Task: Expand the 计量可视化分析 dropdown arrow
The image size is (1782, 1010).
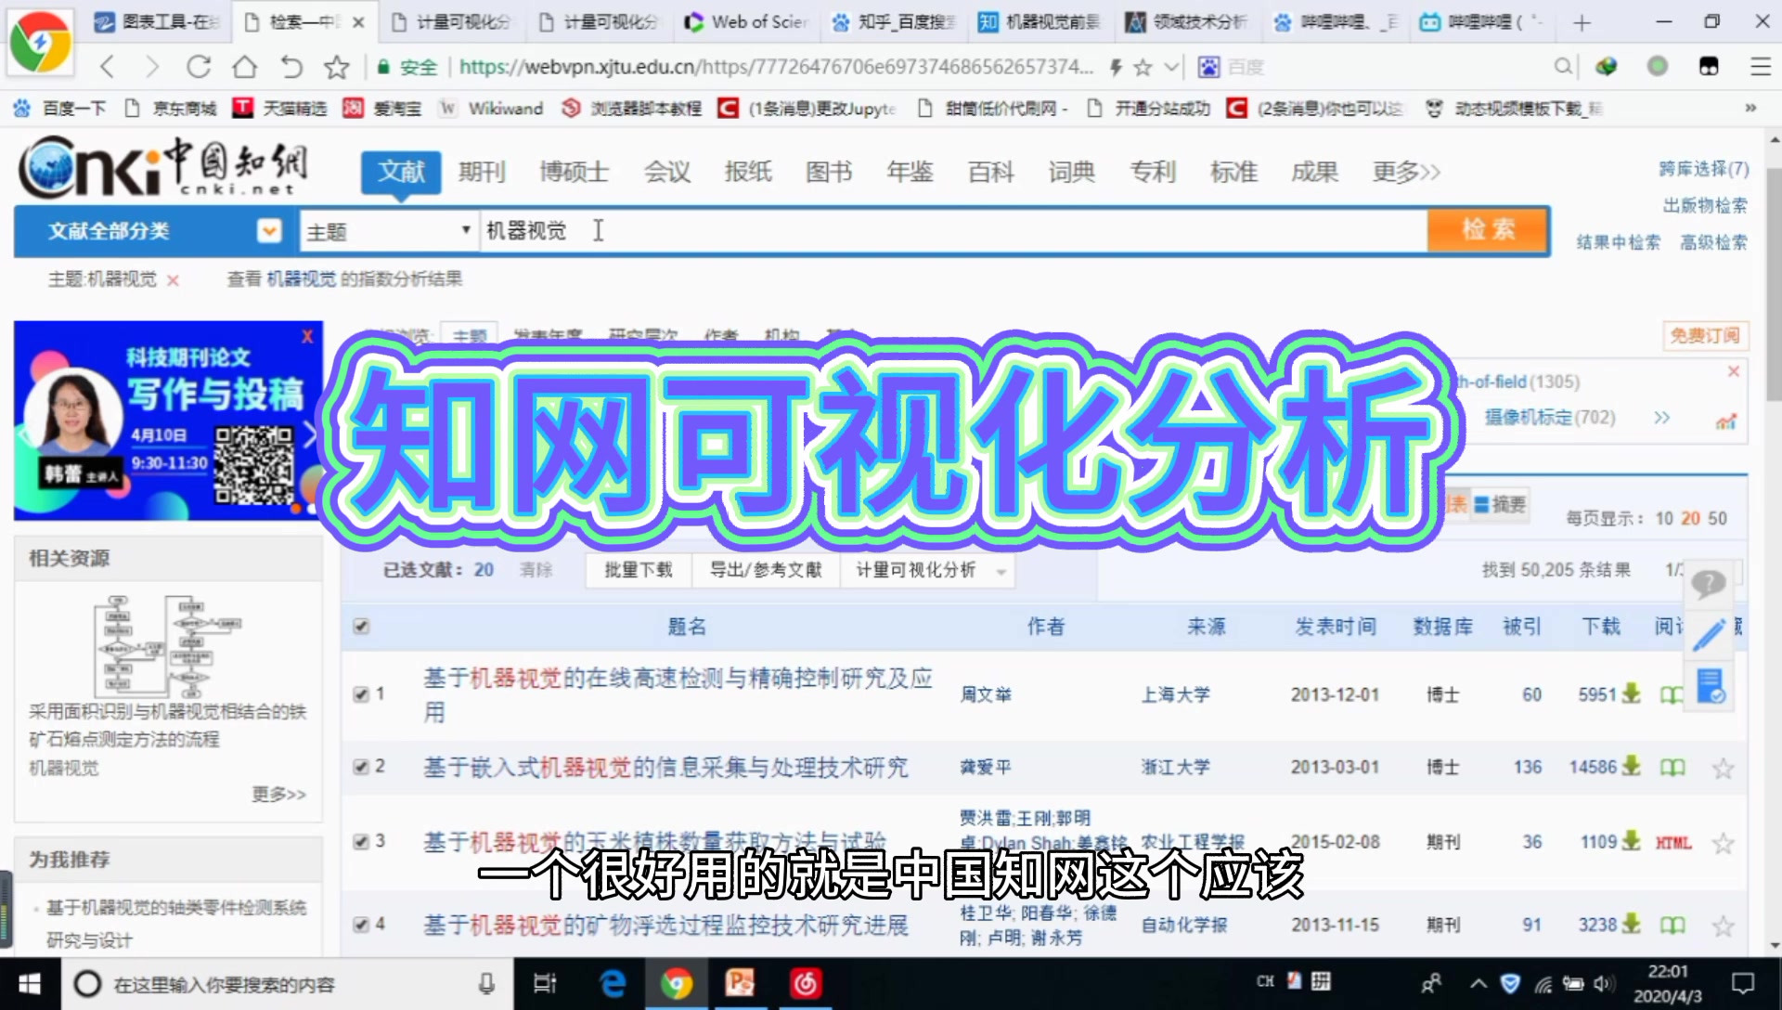Action: [1001, 572]
